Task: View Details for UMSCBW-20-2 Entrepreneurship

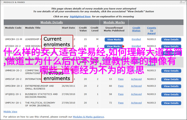Action: pos(171,86)
